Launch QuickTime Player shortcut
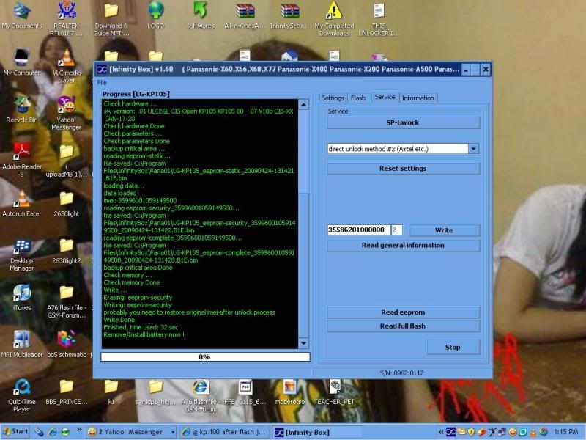The image size is (586, 440). 22,395
